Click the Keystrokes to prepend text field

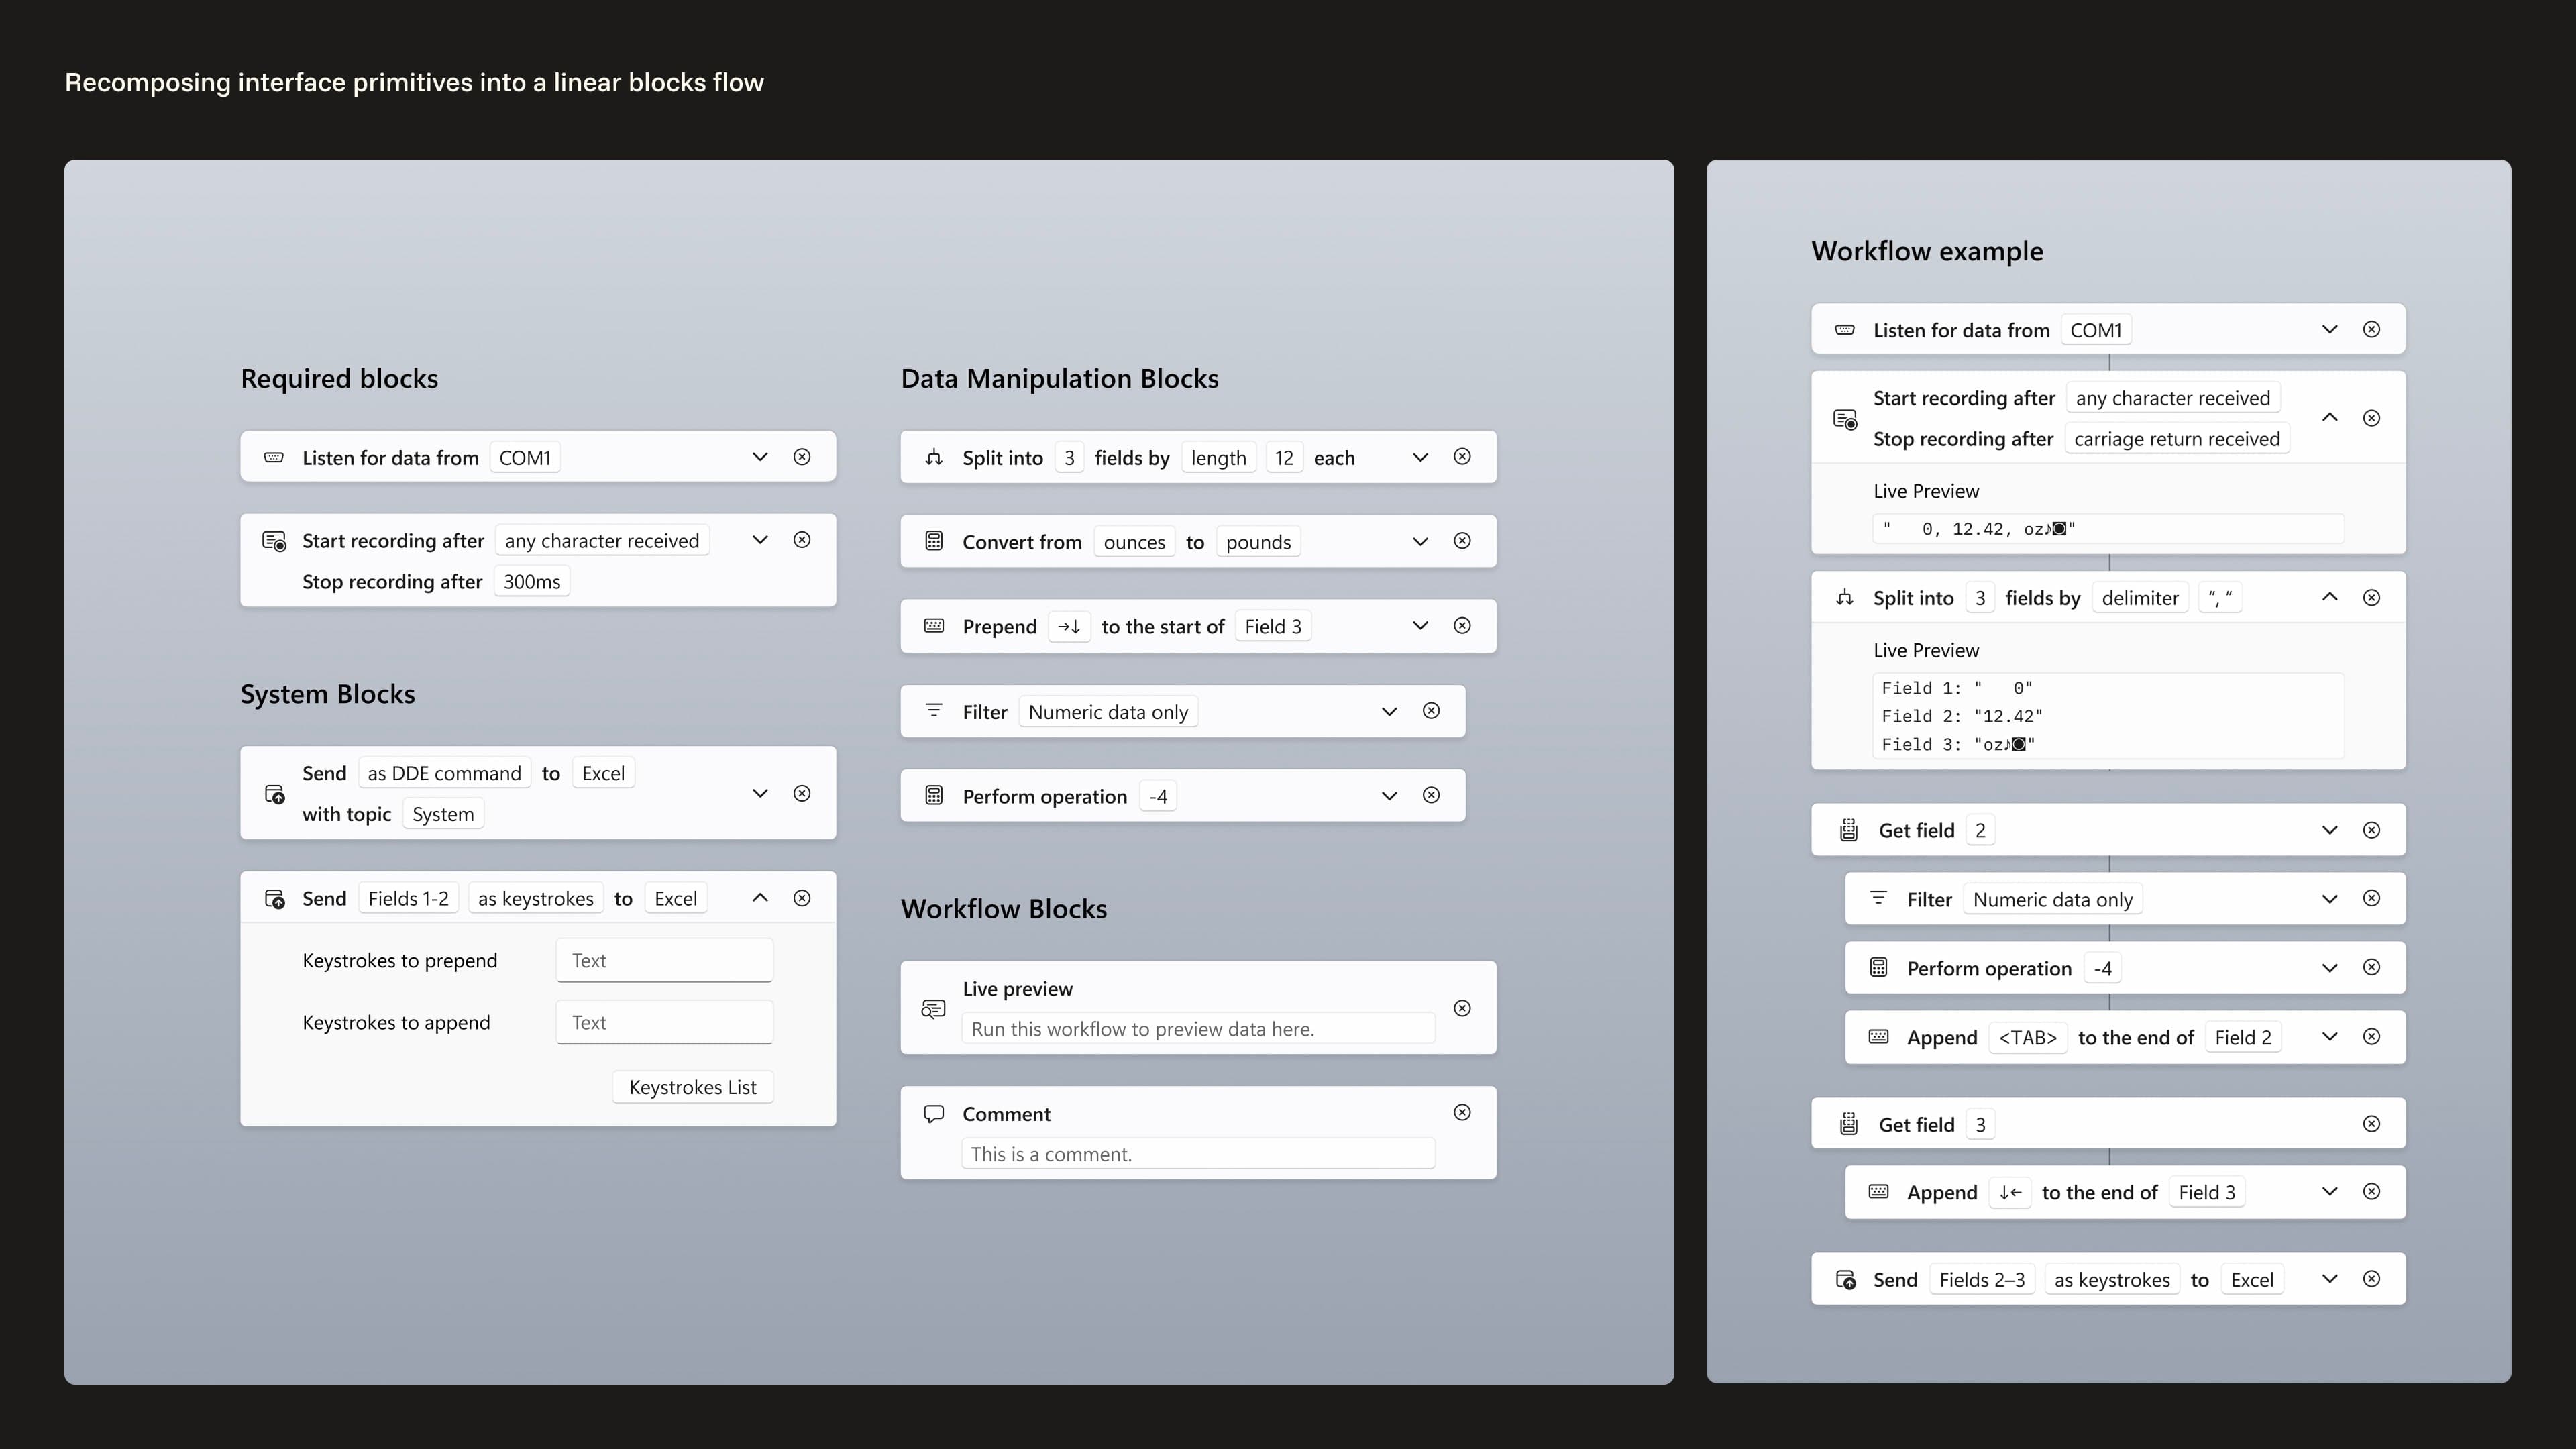664,960
